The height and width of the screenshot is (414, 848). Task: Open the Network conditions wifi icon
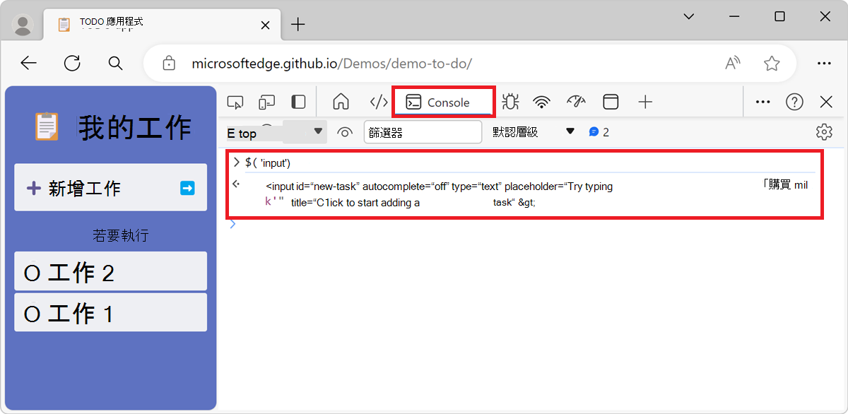coord(541,101)
